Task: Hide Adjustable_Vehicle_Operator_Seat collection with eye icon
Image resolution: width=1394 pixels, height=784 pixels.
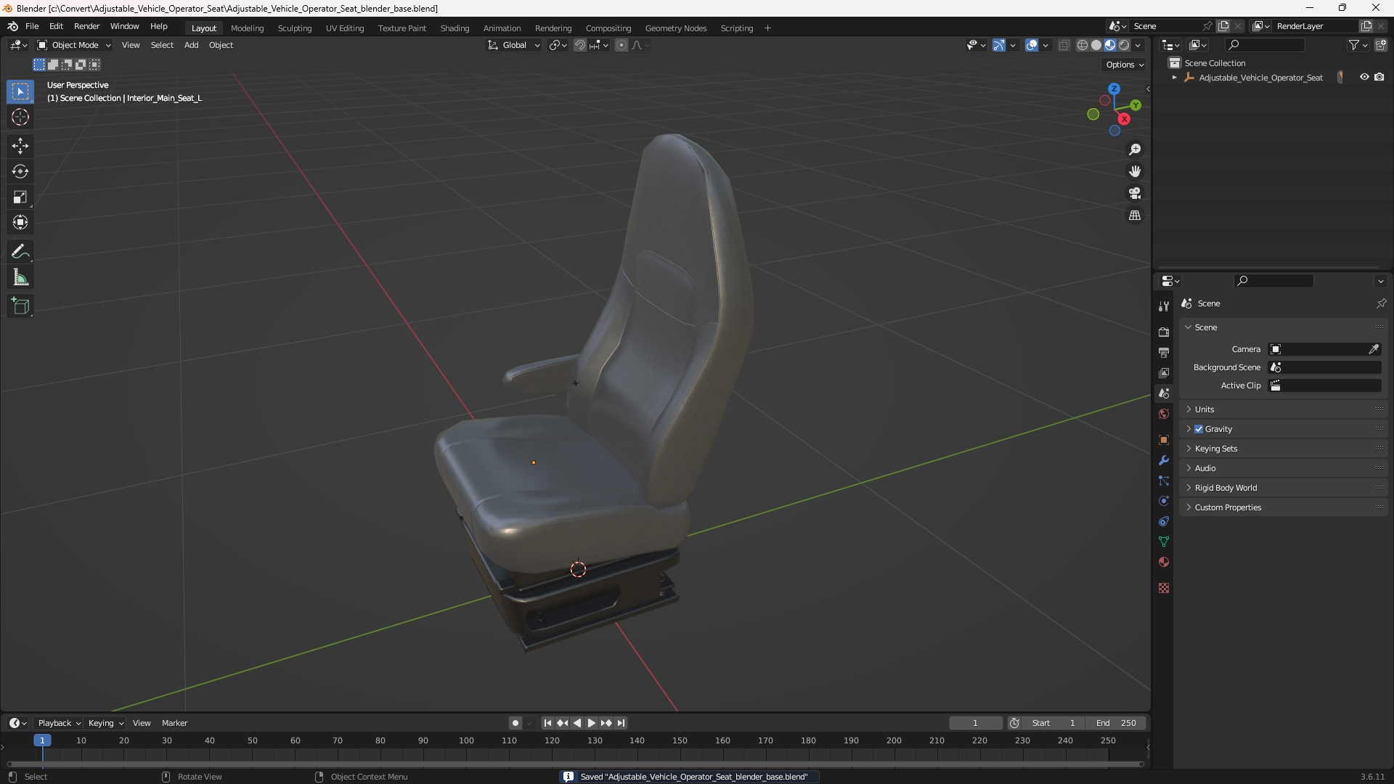Action: 1364,77
